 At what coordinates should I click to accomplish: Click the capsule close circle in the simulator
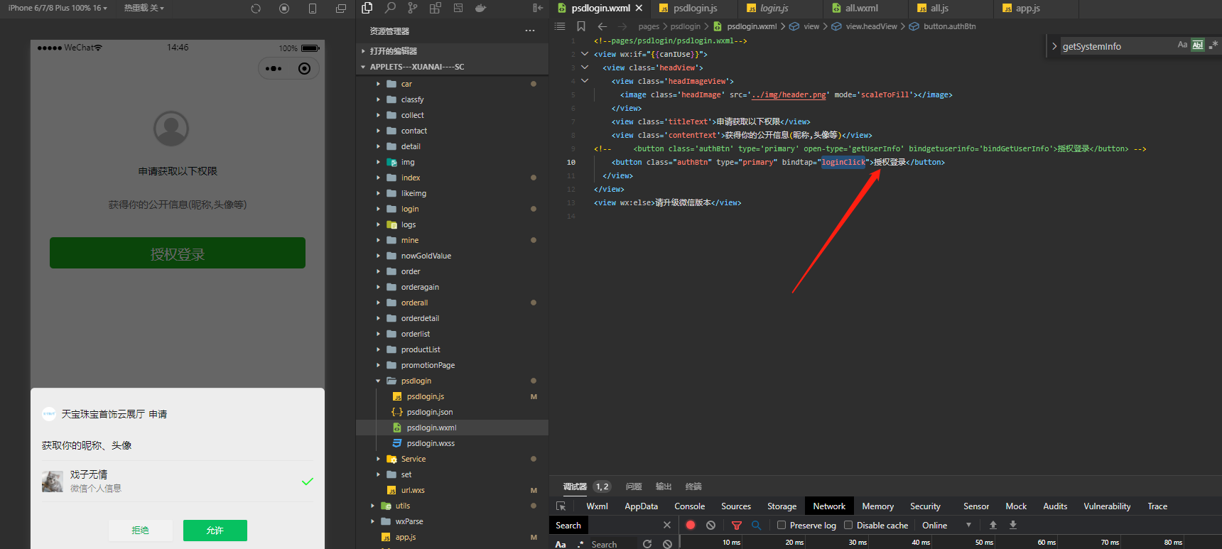tap(305, 69)
